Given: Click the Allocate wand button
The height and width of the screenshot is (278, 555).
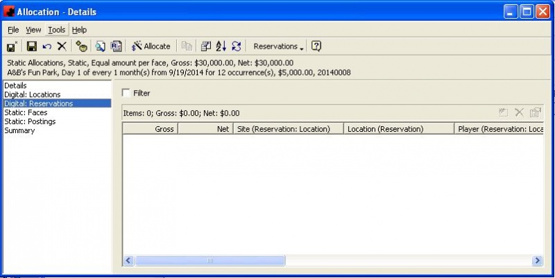Looking at the screenshot, I should [151, 46].
